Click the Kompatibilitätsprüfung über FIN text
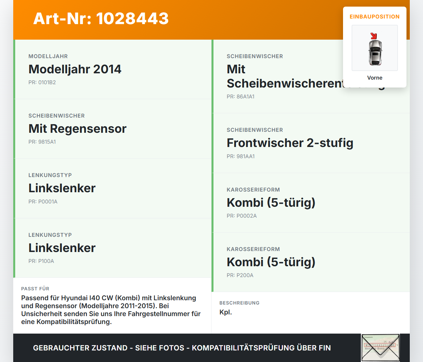 261,348
